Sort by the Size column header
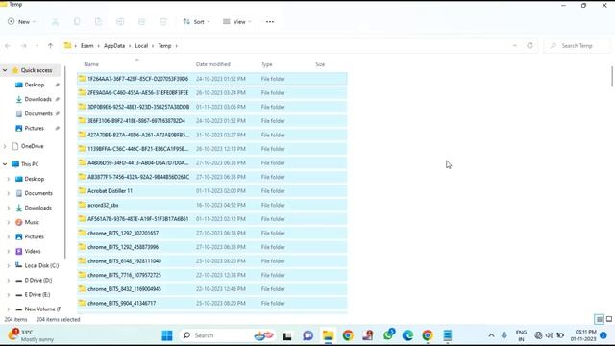 tap(320, 64)
